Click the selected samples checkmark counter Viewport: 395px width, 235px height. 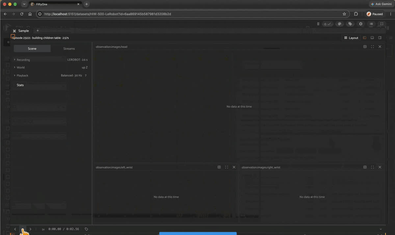pyautogui.click(x=328, y=24)
